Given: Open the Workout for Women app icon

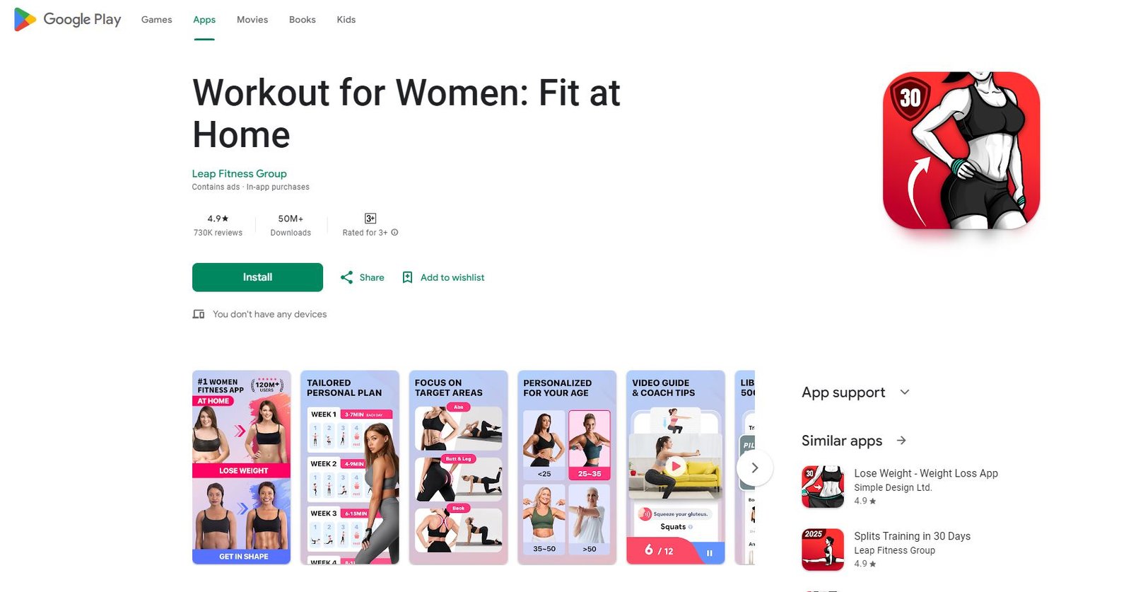Looking at the screenshot, I should [961, 150].
